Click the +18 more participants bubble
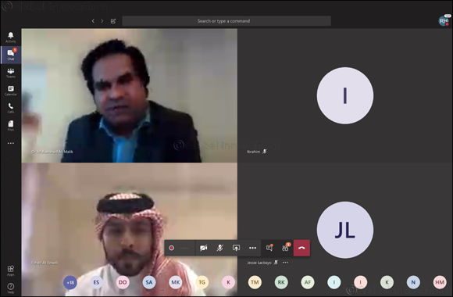The image size is (453, 297). pyautogui.click(x=70, y=282)
